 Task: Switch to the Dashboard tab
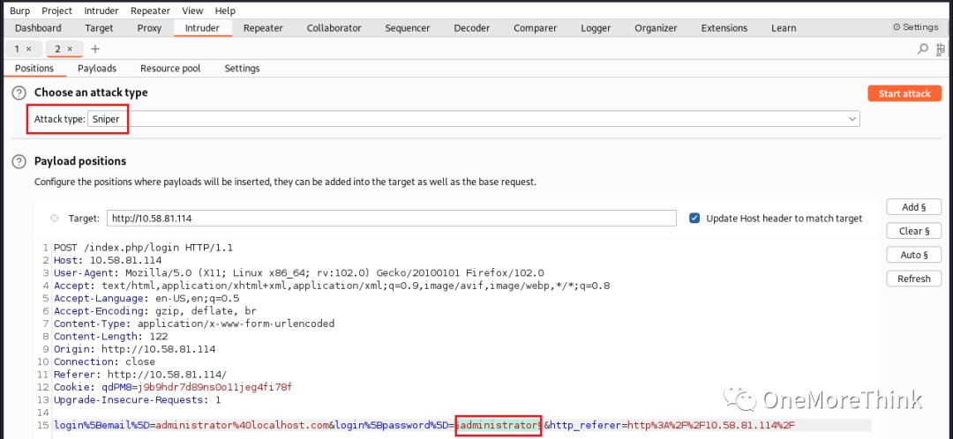(38, 28)
